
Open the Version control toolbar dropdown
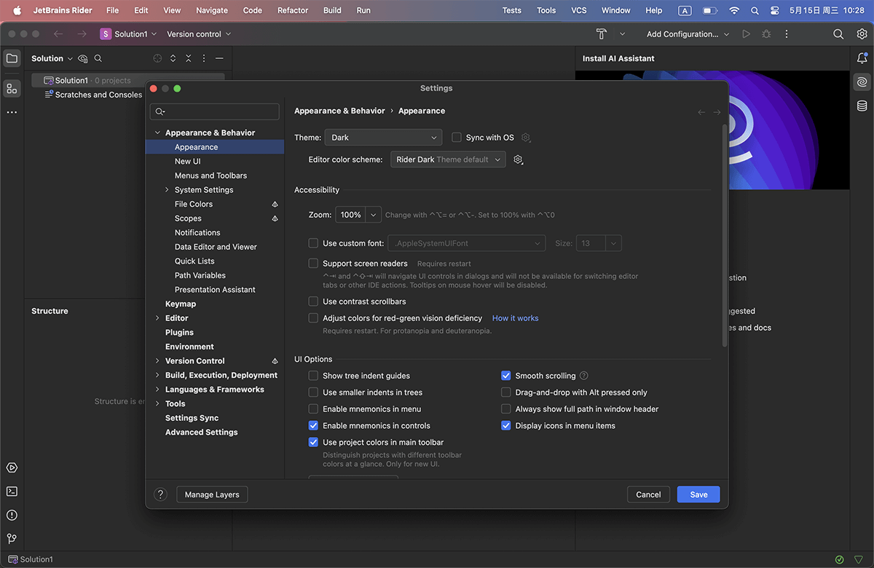199,34
